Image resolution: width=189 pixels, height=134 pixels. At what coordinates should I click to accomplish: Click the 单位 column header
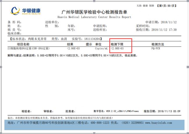[x=98, y=44]
